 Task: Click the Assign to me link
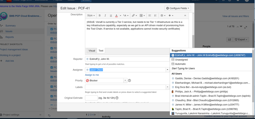click(92, 75)
